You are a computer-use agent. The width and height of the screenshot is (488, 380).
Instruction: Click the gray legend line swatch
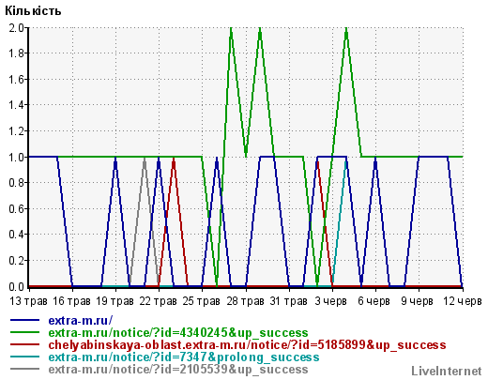click(24, 369)
